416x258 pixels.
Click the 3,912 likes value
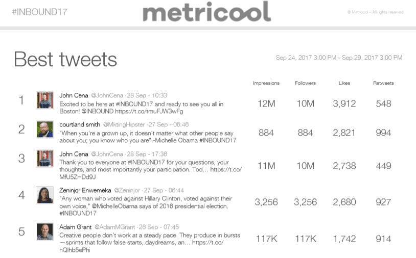pyautogui.click(x=344, y=104)
